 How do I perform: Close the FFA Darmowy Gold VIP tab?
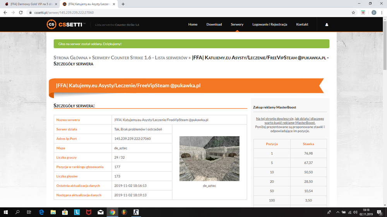tap(56, 4)
